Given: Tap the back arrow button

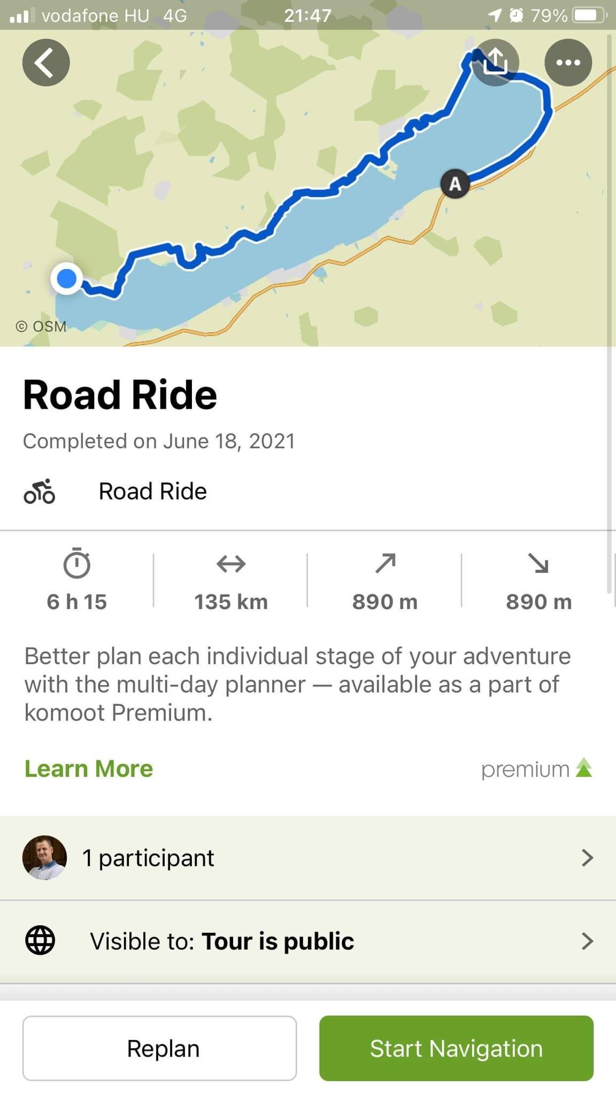Looking at the screenshot, I should tap(46, 63).
